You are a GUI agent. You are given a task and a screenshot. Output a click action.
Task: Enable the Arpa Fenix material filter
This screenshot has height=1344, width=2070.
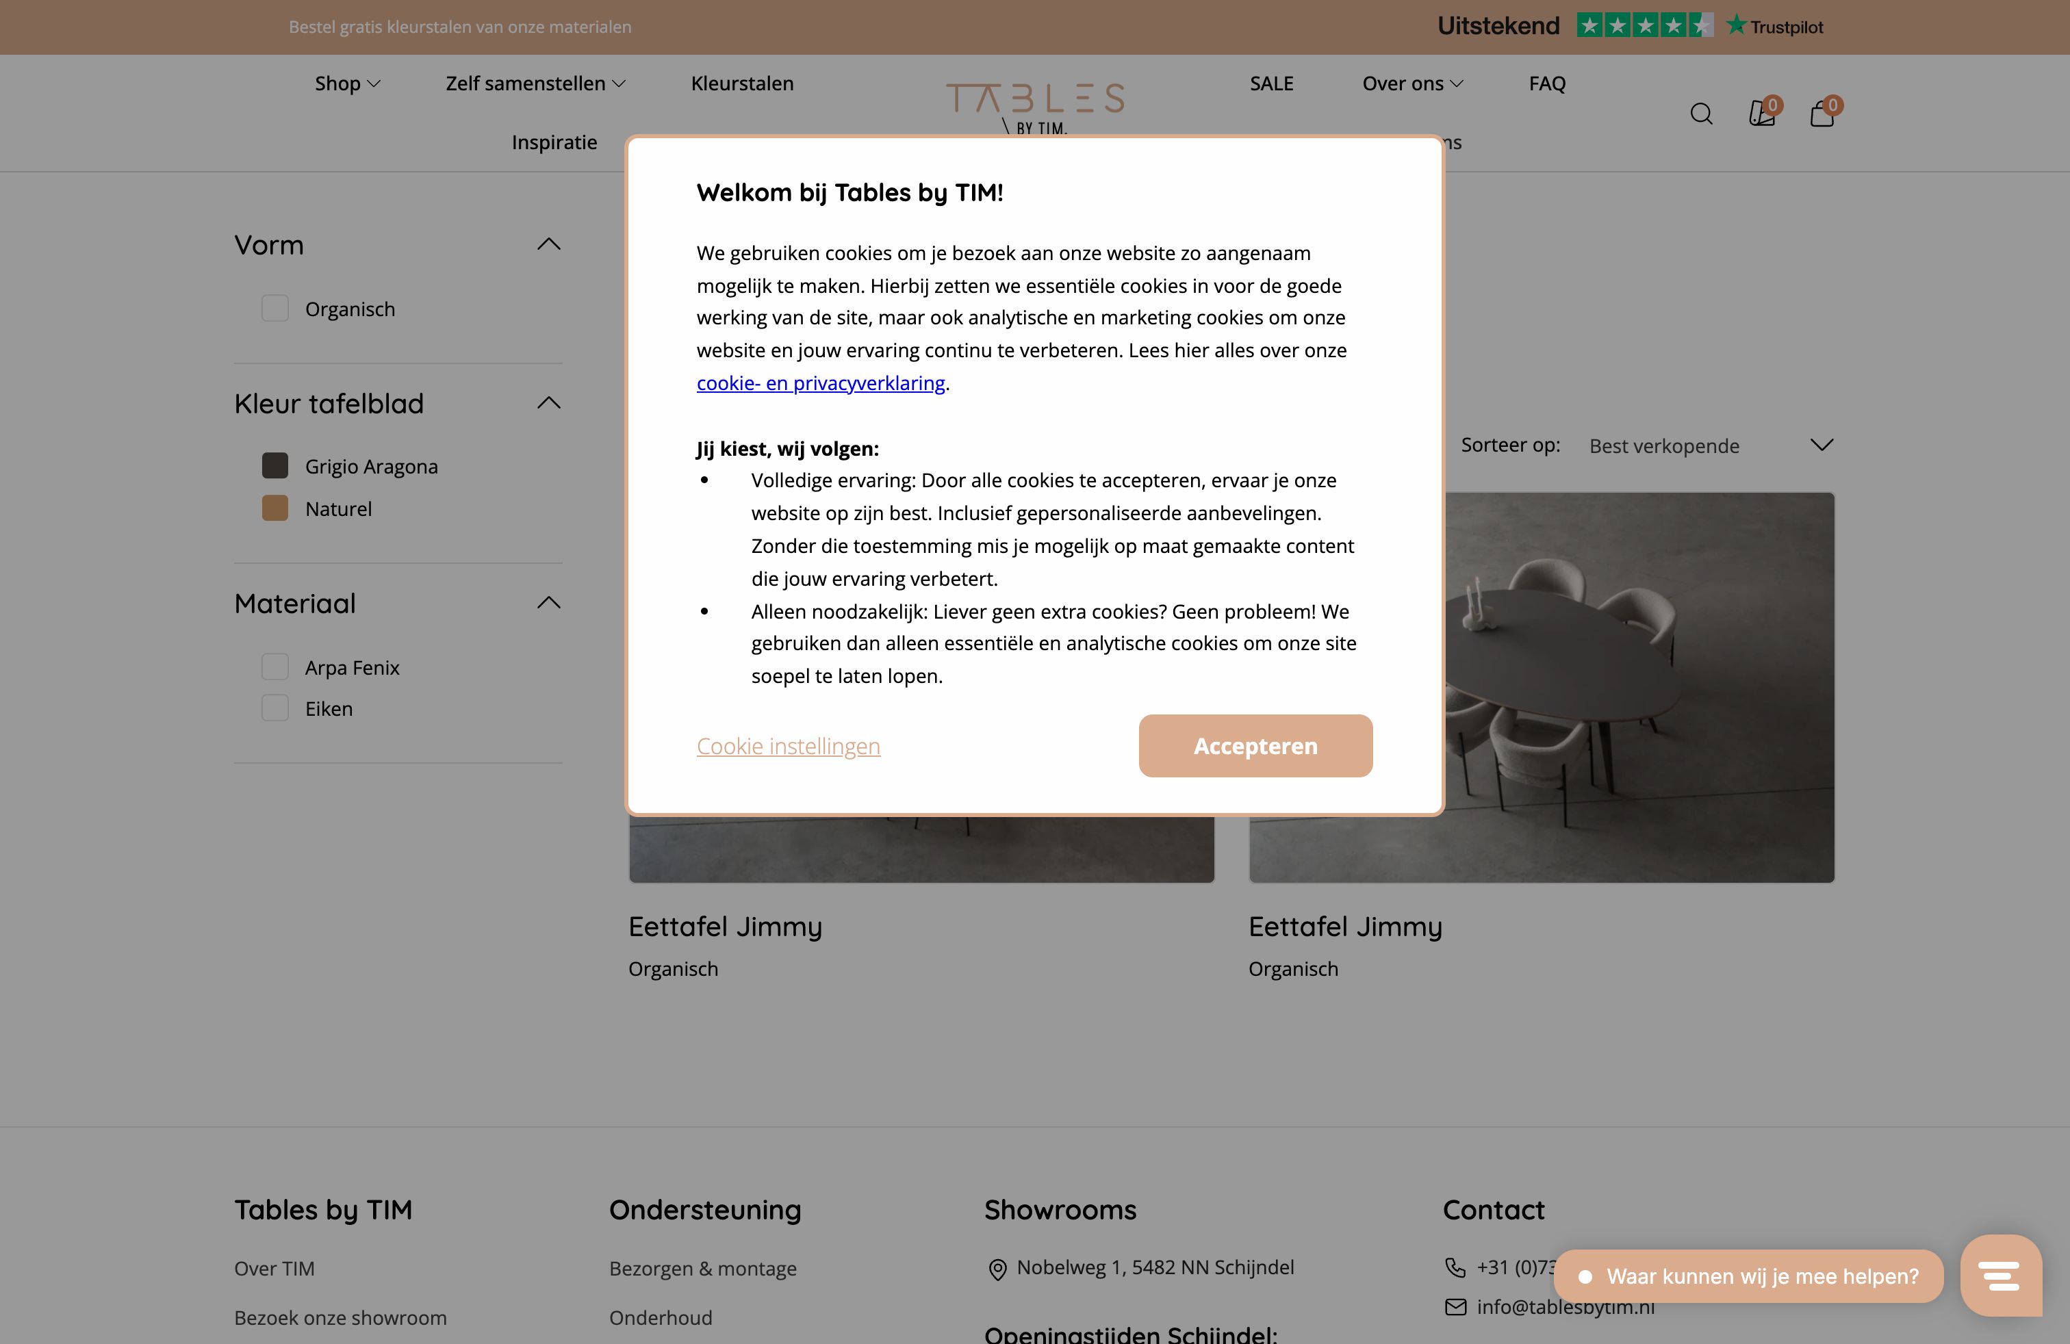(274, 666)
